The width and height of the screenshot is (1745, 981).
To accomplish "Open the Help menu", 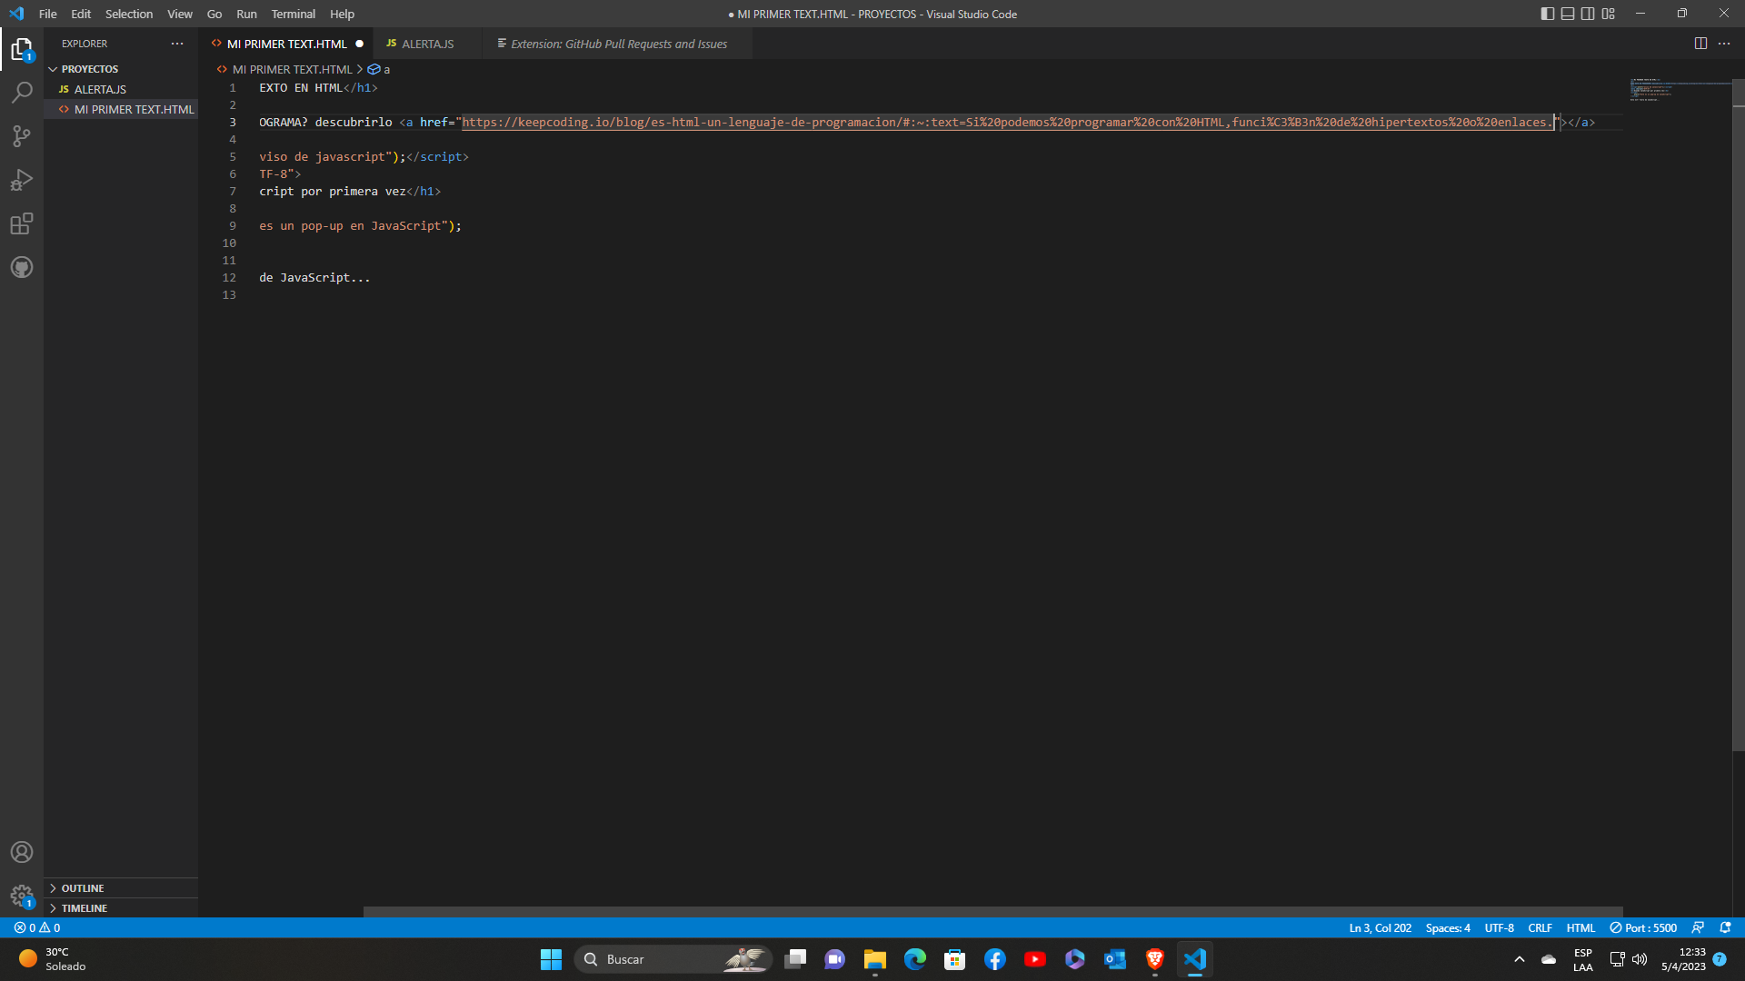I will [x=342, y=14].
